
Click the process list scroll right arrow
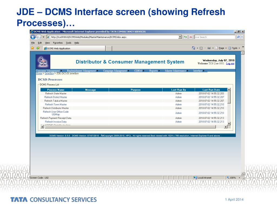pos(226,127)
